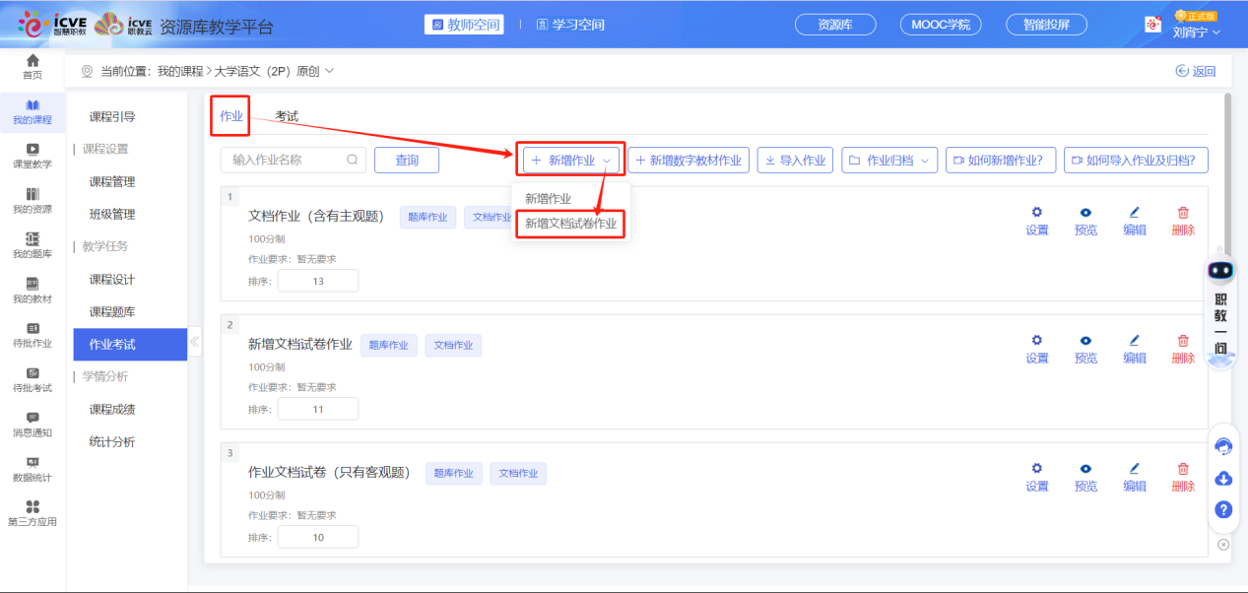Click the floating download icon on the right
The image size is (1248, 593).
[x=1222, y=478]
